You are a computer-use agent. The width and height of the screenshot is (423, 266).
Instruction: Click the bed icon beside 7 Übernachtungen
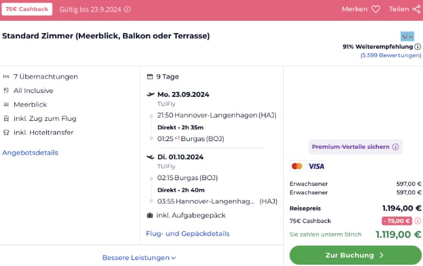(x=7, y=77)
